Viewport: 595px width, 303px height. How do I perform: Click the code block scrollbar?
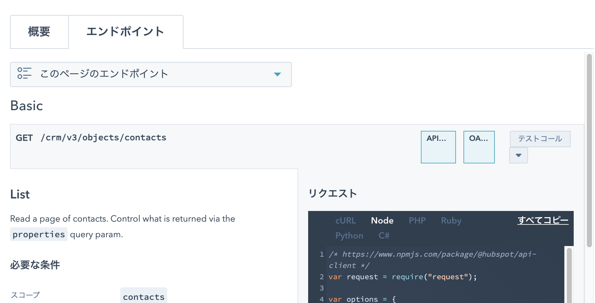pos(569,275)
